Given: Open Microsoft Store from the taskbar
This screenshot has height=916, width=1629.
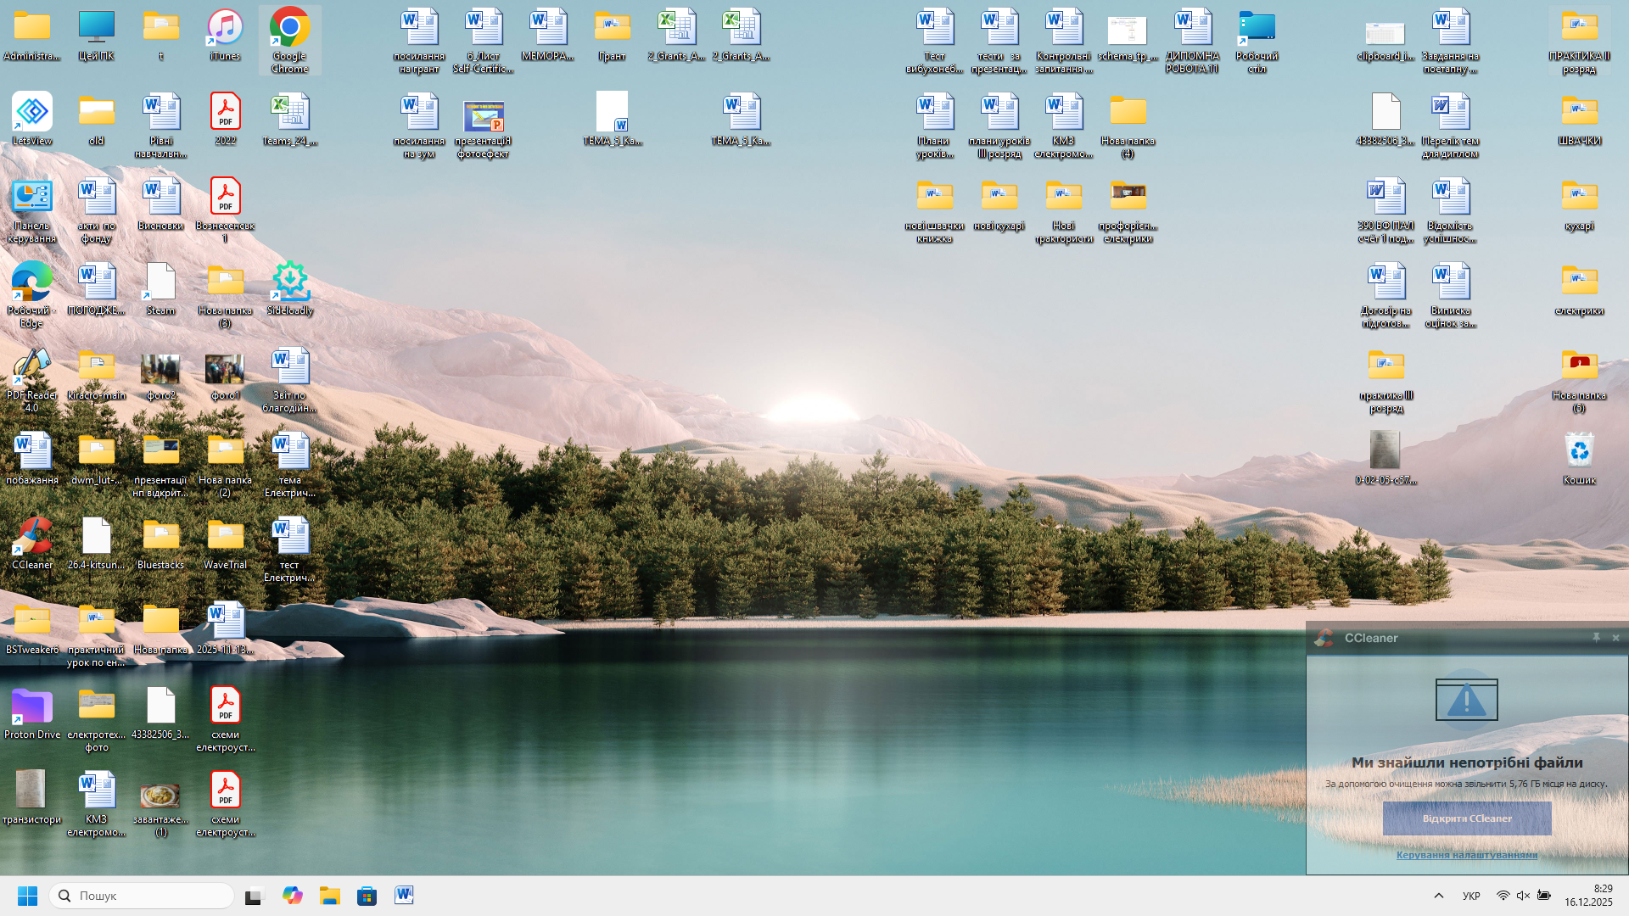Looking at the screenshot, I should (367, 896).
